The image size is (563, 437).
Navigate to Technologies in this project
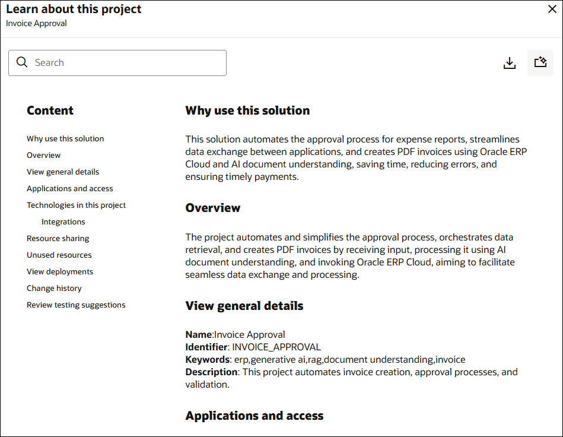[x=76, y=205]
